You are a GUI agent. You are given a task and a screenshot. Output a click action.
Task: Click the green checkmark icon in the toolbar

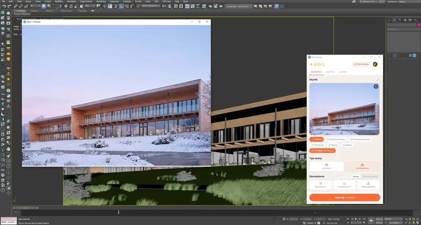pyautogui.click(x=282, y=6)
